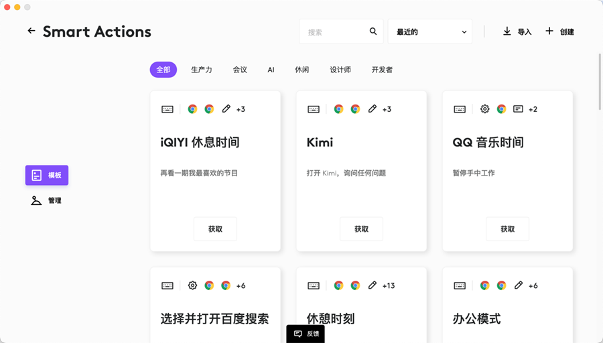The height and width of the screenshot is (343, 603).
Task: Click the keyboard icon on the Kimi card
Action: (314, 109)
